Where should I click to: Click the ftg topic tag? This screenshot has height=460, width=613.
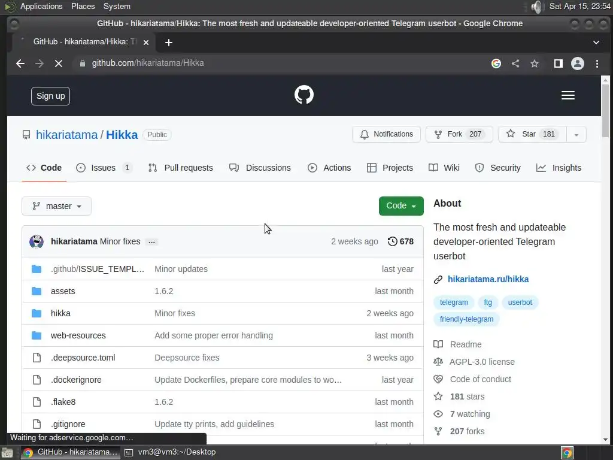(x=488, y=302)
